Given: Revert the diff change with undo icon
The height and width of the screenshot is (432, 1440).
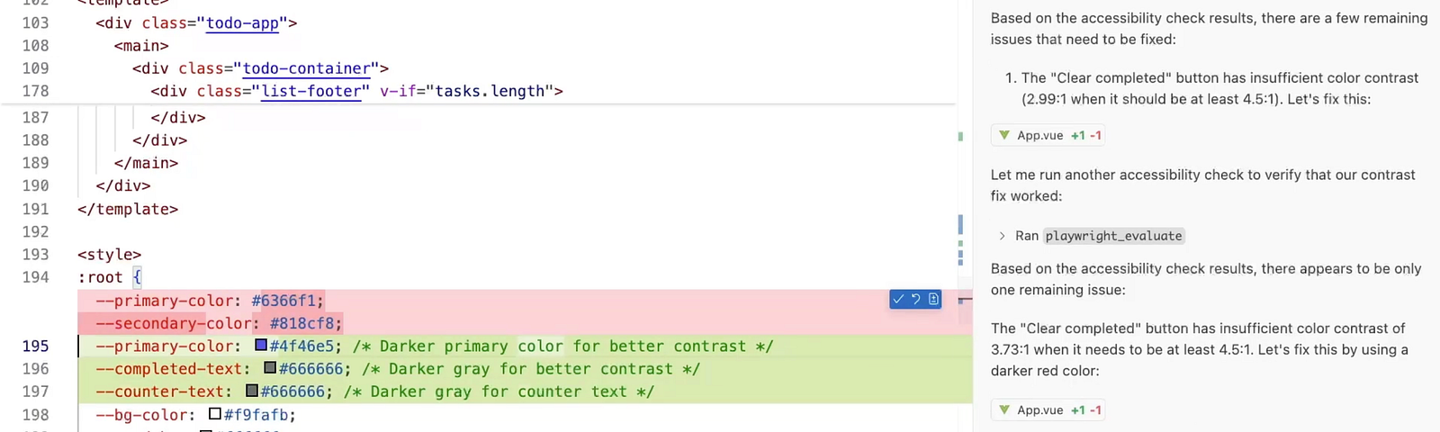Looking at the screenshot, I should 915,300.
